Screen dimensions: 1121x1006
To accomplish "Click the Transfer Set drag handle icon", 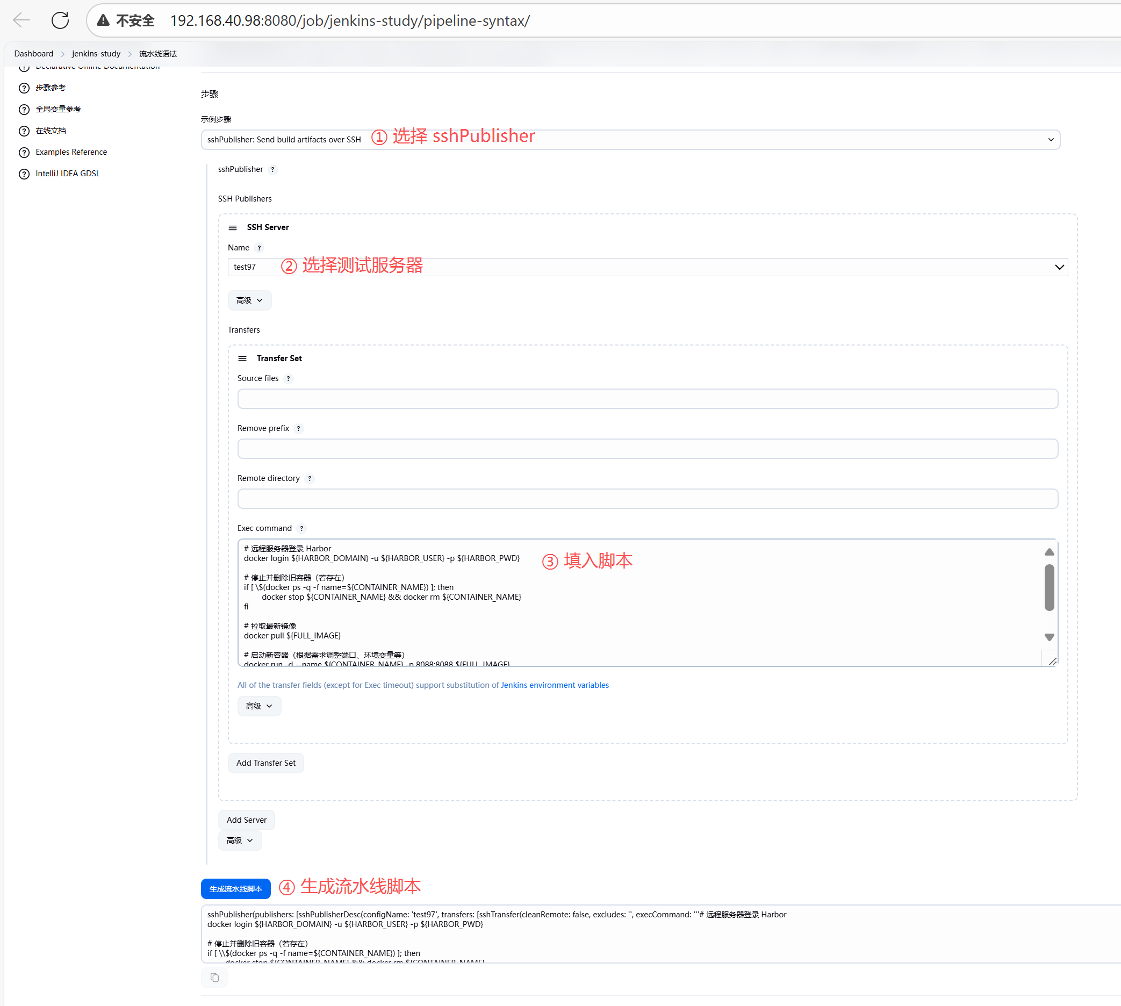I will coord(242,359).
